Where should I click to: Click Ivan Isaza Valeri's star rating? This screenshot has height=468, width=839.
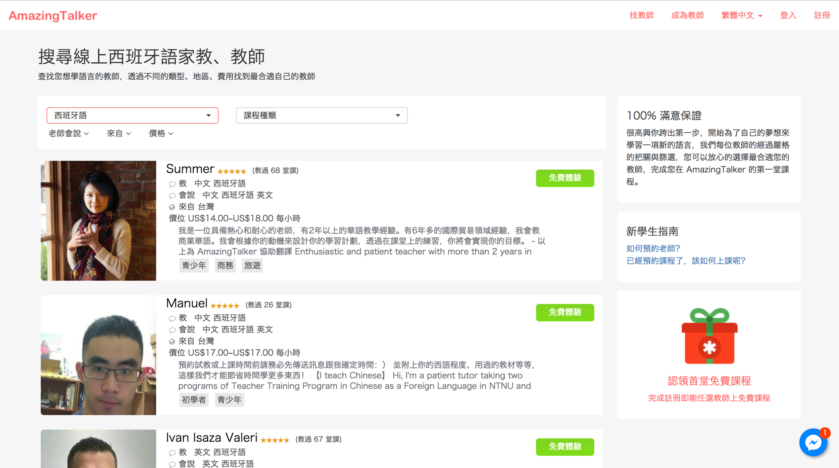[x=275, y=440]
